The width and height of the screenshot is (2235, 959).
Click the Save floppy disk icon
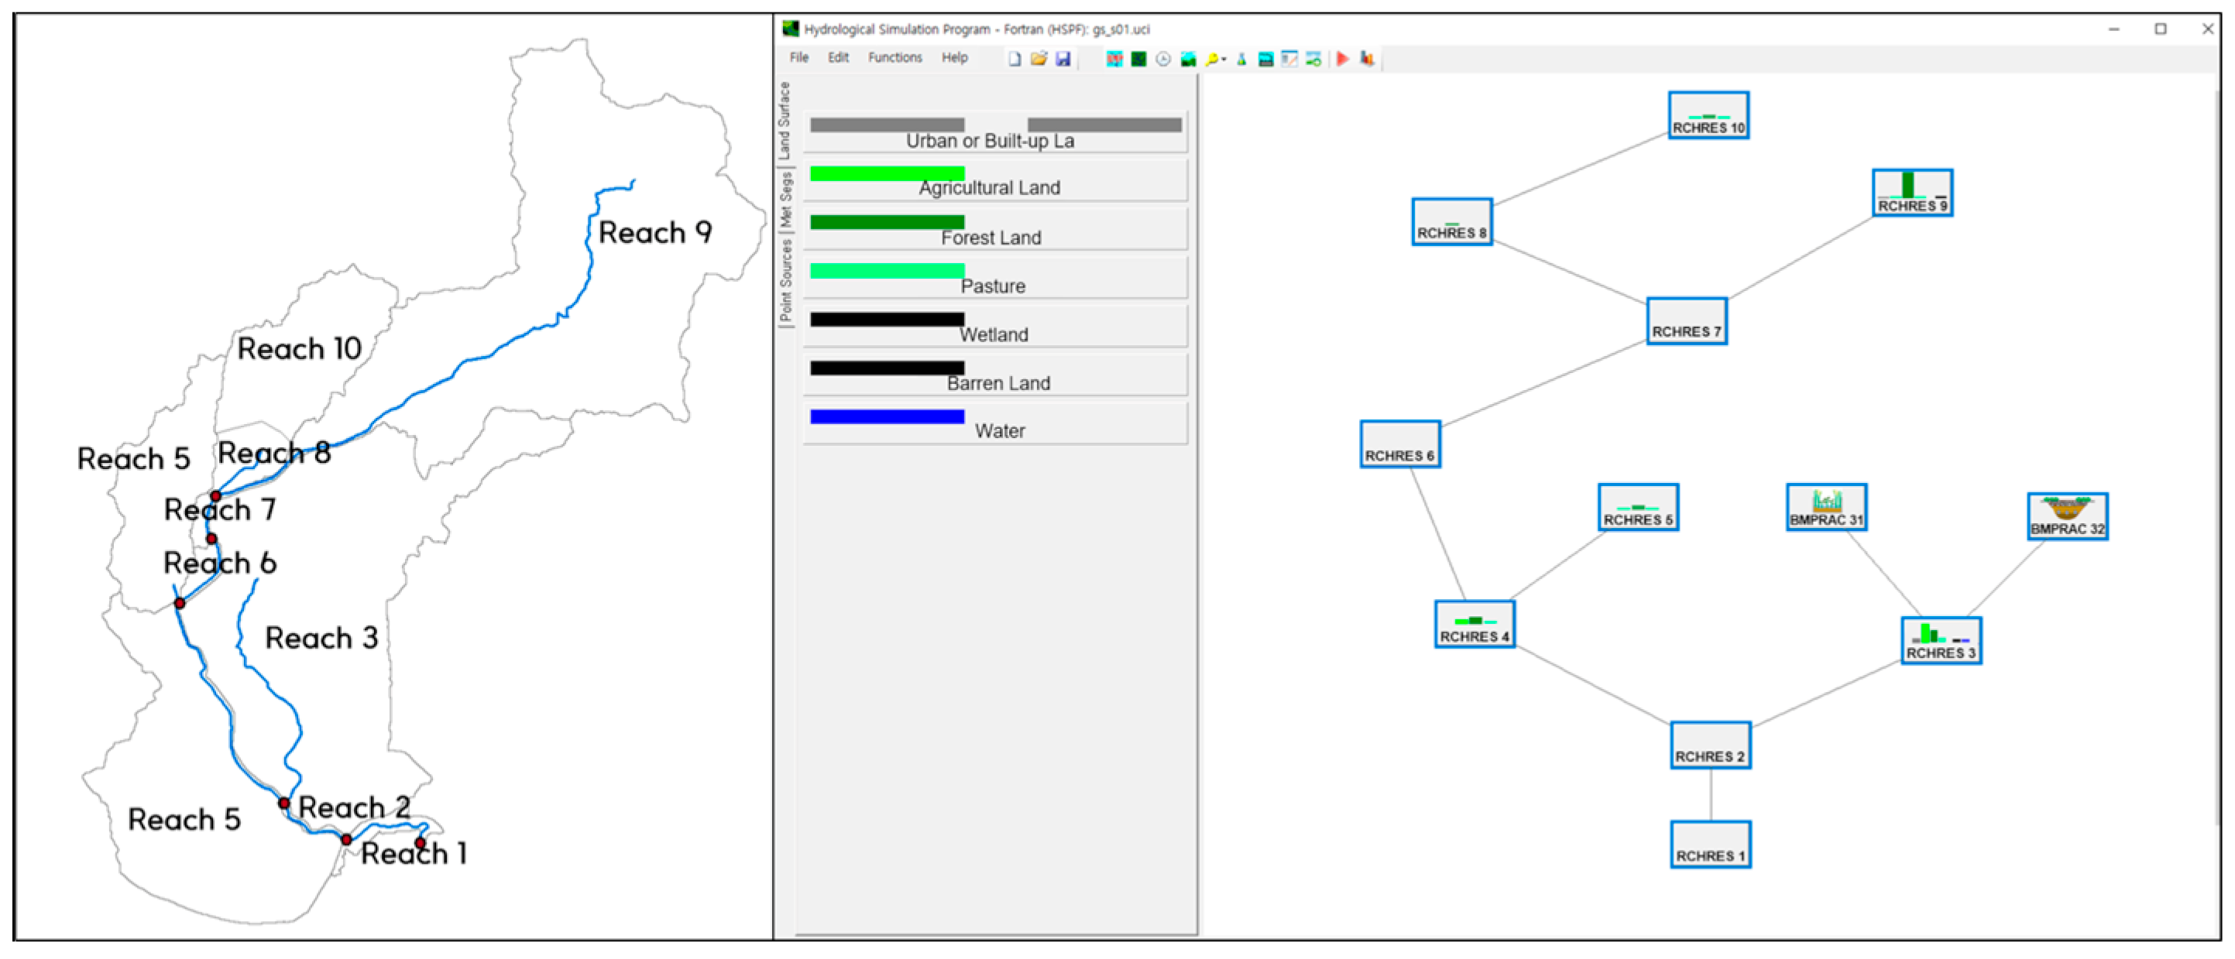click(1064, 59)
